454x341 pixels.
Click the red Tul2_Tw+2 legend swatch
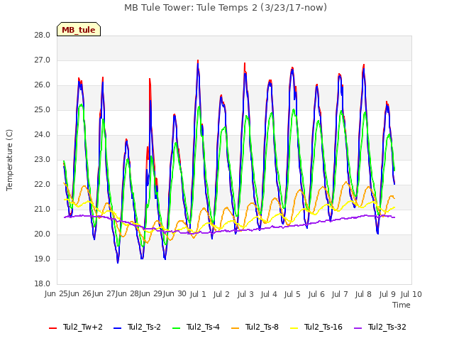(52, 328)
